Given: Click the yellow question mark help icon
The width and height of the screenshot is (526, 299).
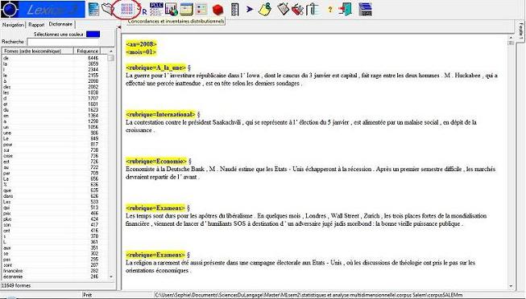Looking at the screenshot, I should tap(330, 10).
